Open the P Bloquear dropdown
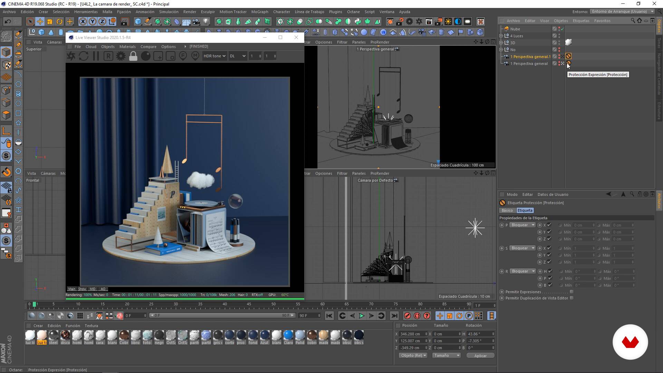Viewport: 663px width, 373px height. click(x=522, y=225)
